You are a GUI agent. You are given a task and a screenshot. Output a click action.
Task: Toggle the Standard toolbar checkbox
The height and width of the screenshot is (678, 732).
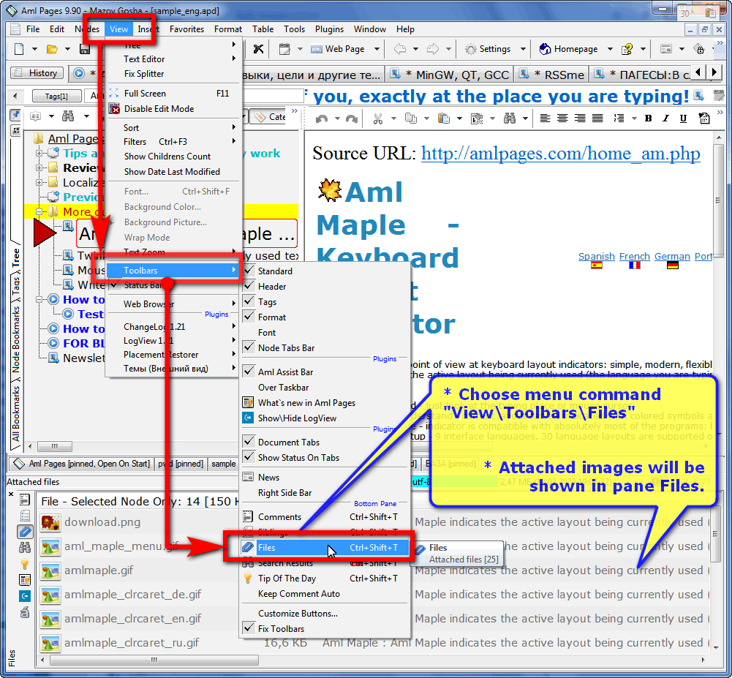(249, 271)
